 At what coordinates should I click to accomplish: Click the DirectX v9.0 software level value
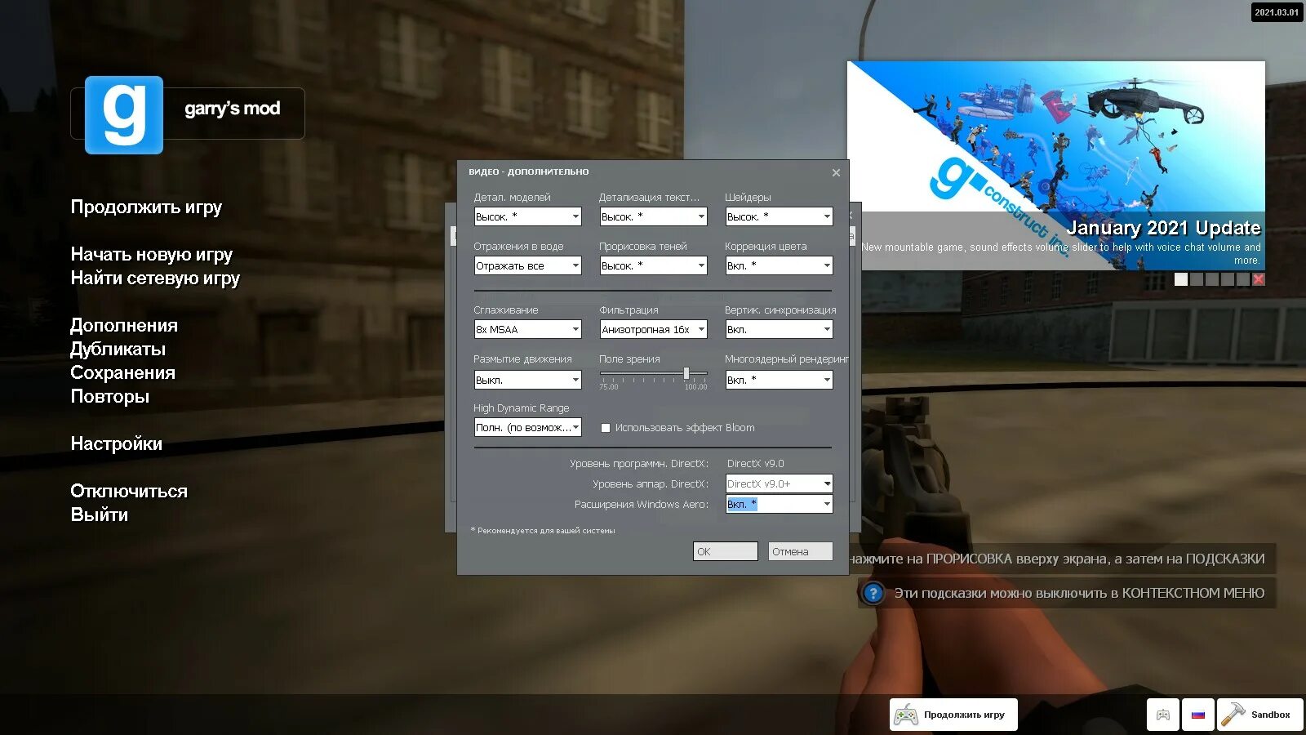click(756, 464)
